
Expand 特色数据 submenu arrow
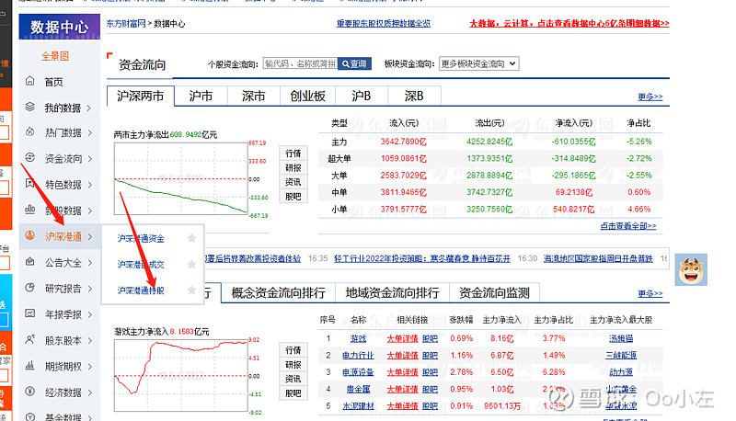point(89,185)
